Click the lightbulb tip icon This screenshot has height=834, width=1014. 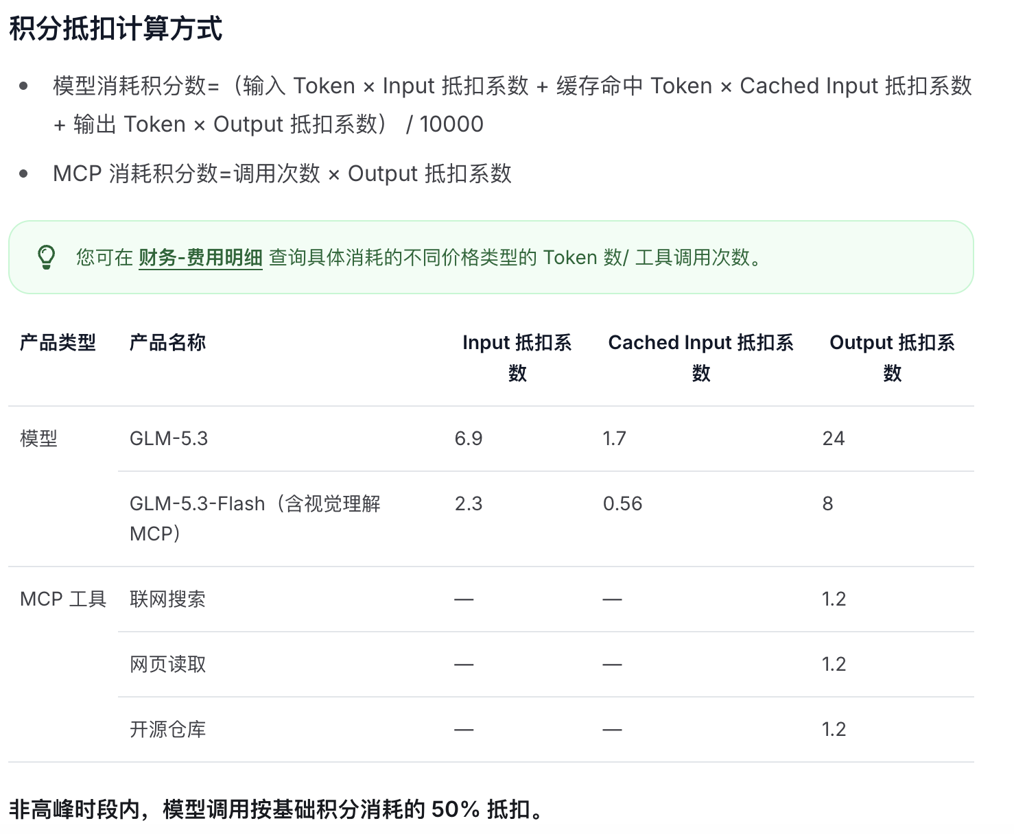pos(46,257)
